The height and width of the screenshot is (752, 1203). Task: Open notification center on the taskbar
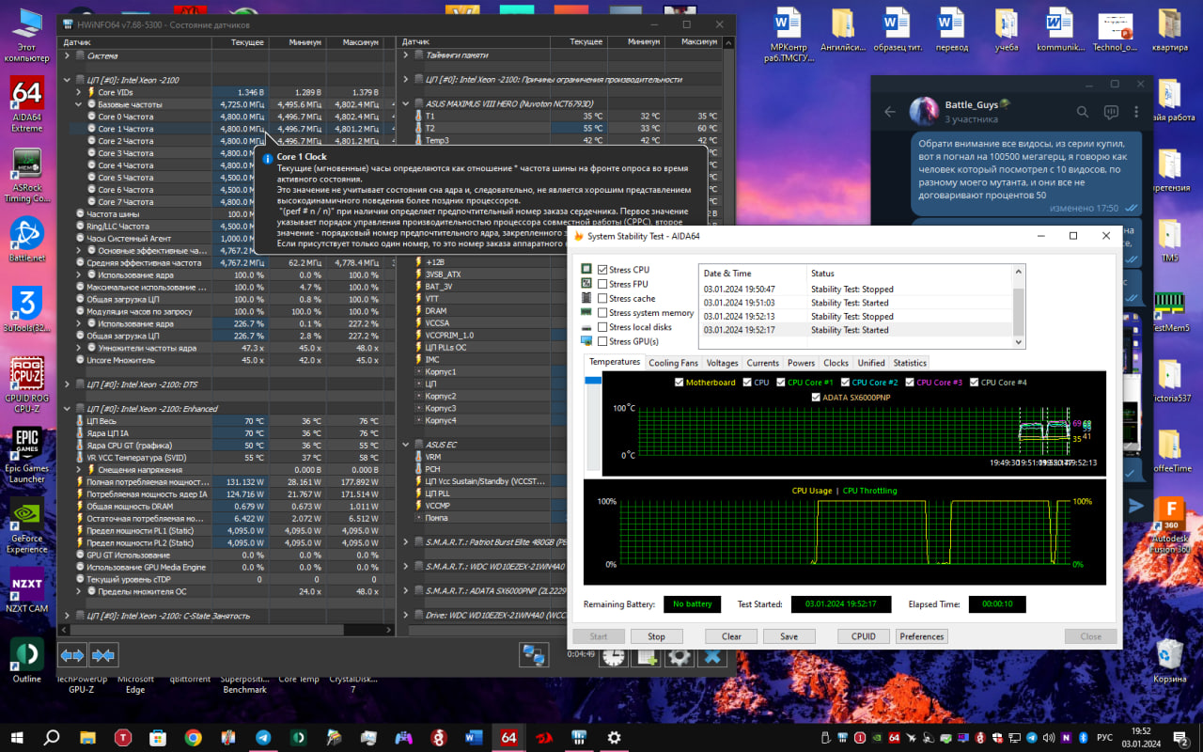(x=1180, y=738)
